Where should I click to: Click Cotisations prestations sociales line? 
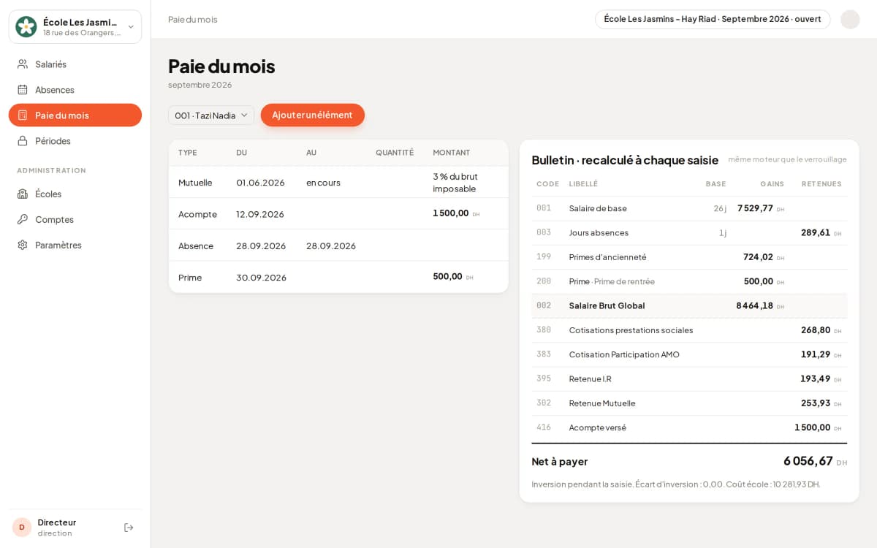[x=689, y=330]
